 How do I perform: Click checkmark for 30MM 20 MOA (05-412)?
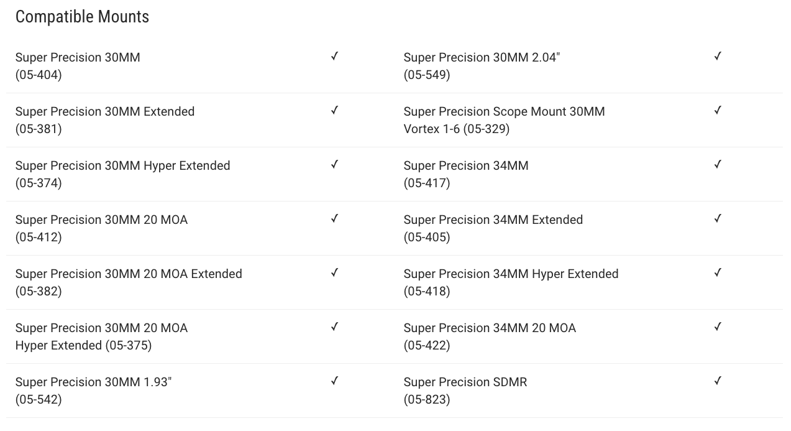334,218
